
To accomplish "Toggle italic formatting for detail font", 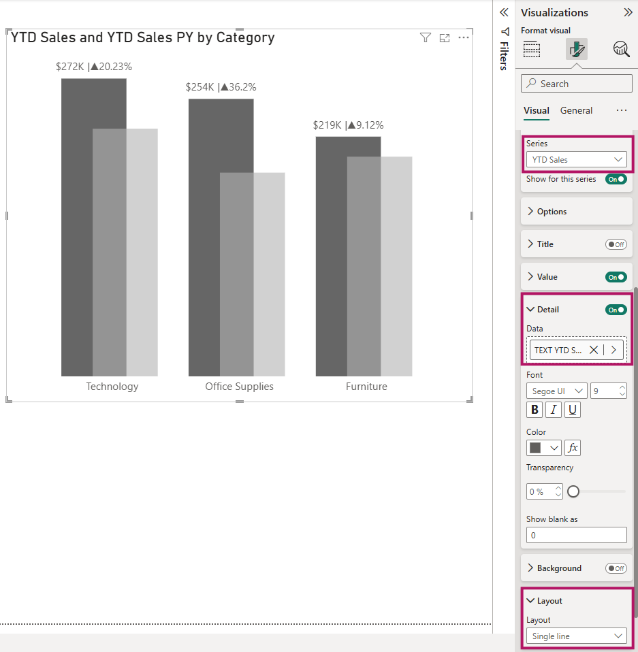I will [554, 410].
